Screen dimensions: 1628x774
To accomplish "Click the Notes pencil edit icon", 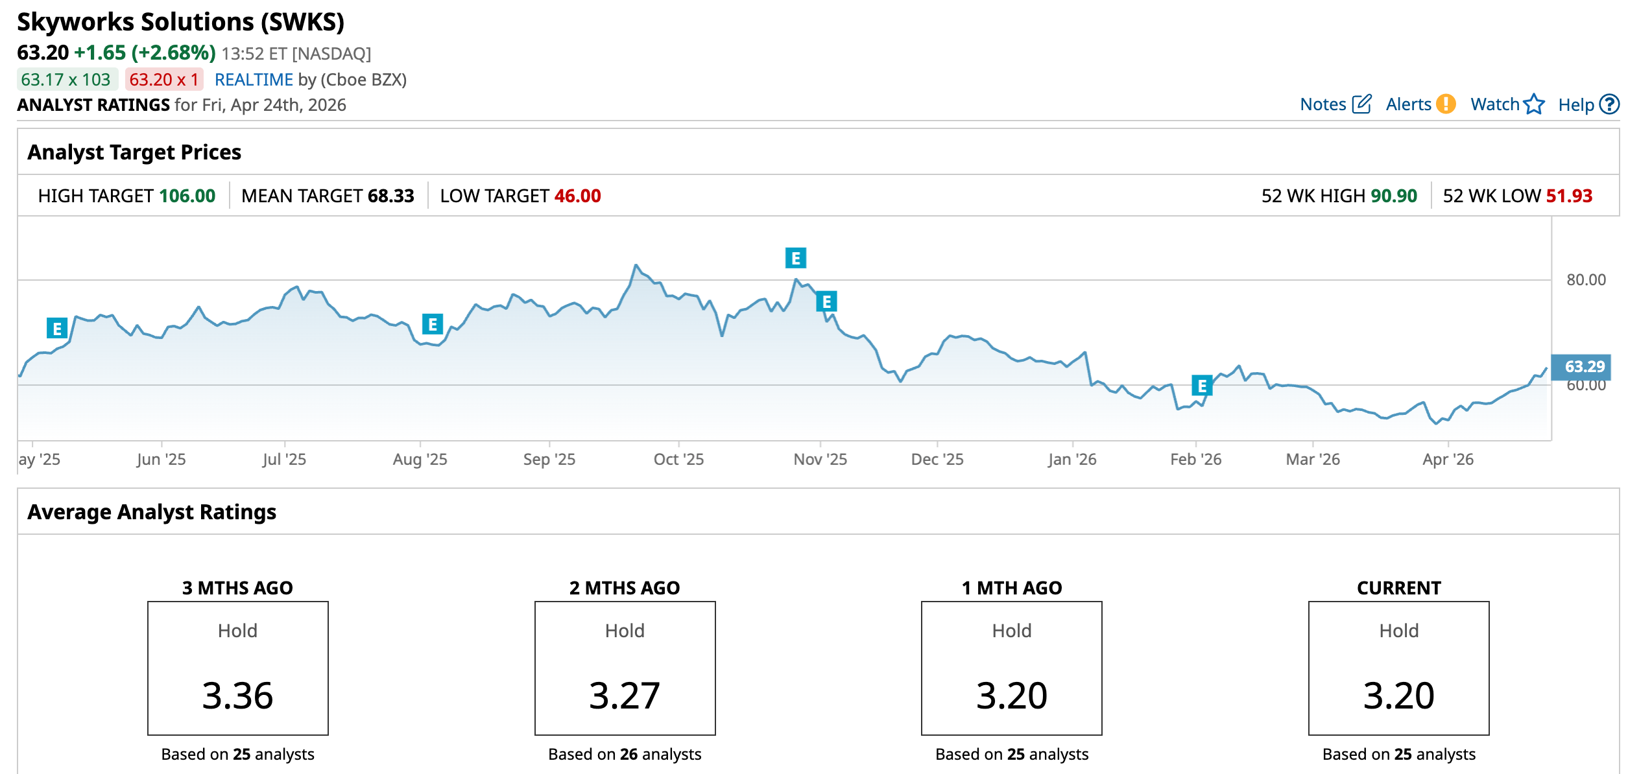I will point(1361,104).
